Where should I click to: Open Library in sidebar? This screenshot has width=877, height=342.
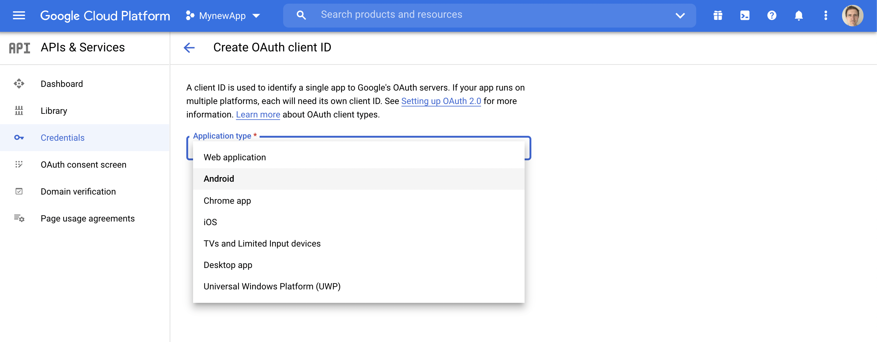pos(85,111)
